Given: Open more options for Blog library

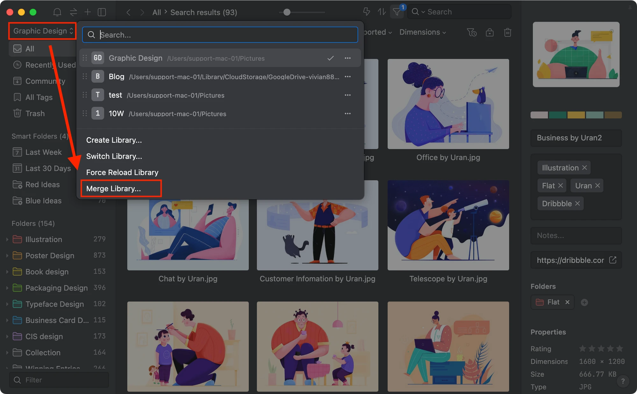Looking at the screenshot, I should click(x=347, y=77).
